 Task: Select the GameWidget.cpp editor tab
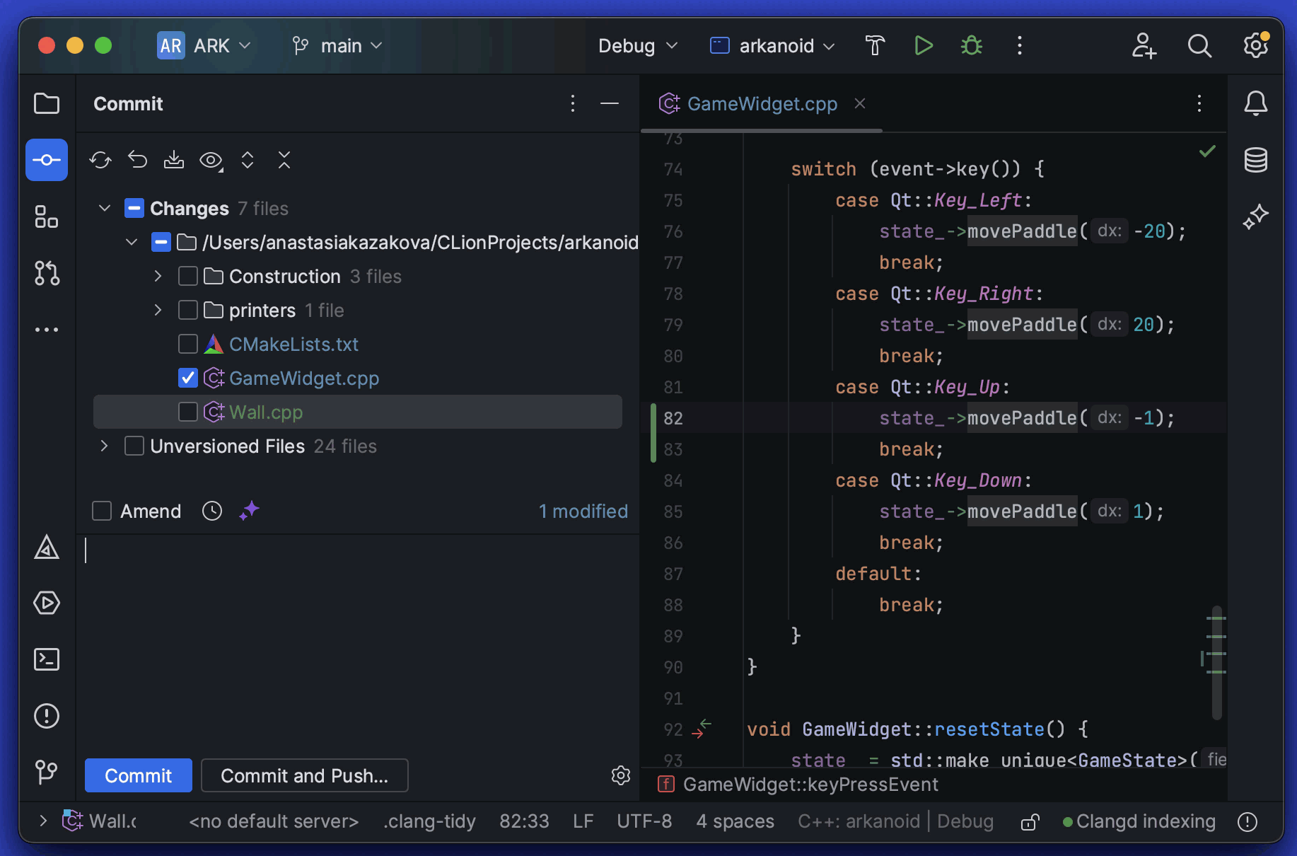(x=761, y=104)
